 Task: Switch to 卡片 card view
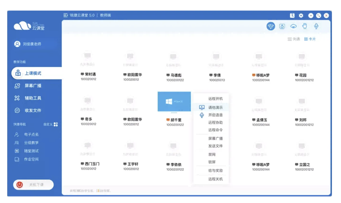pos(310,39)
